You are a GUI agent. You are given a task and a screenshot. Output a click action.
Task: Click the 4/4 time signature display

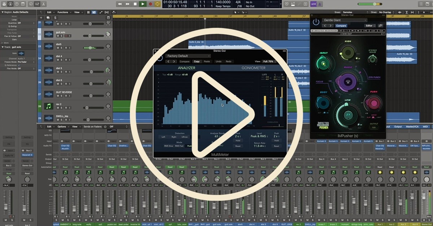pyautogui.click(x=238, y=2)
